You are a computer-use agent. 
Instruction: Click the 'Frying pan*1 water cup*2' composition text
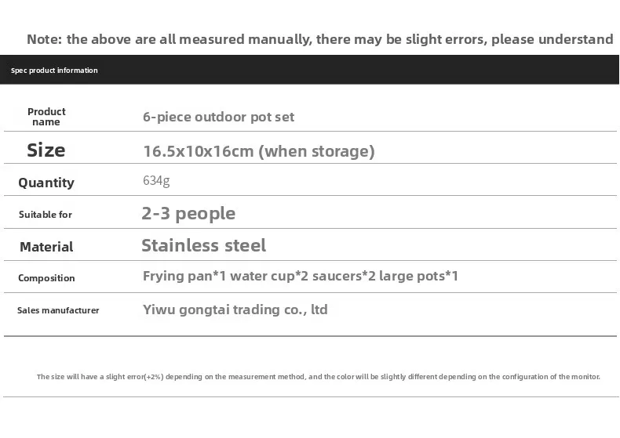tap(225, 276)
